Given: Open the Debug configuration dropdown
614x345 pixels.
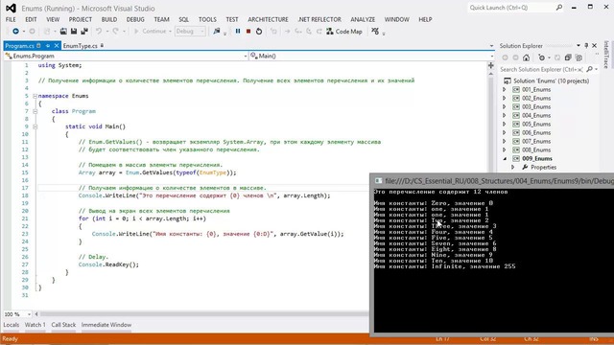Looking at the screenshot, I should click(x=190, y=32).
